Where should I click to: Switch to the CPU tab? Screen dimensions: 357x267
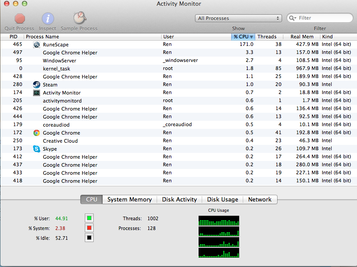click(91, 199)
